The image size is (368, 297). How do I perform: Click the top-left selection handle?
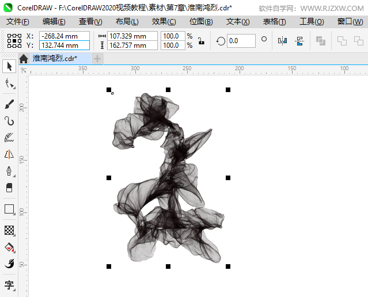click(x=109, y=90)
